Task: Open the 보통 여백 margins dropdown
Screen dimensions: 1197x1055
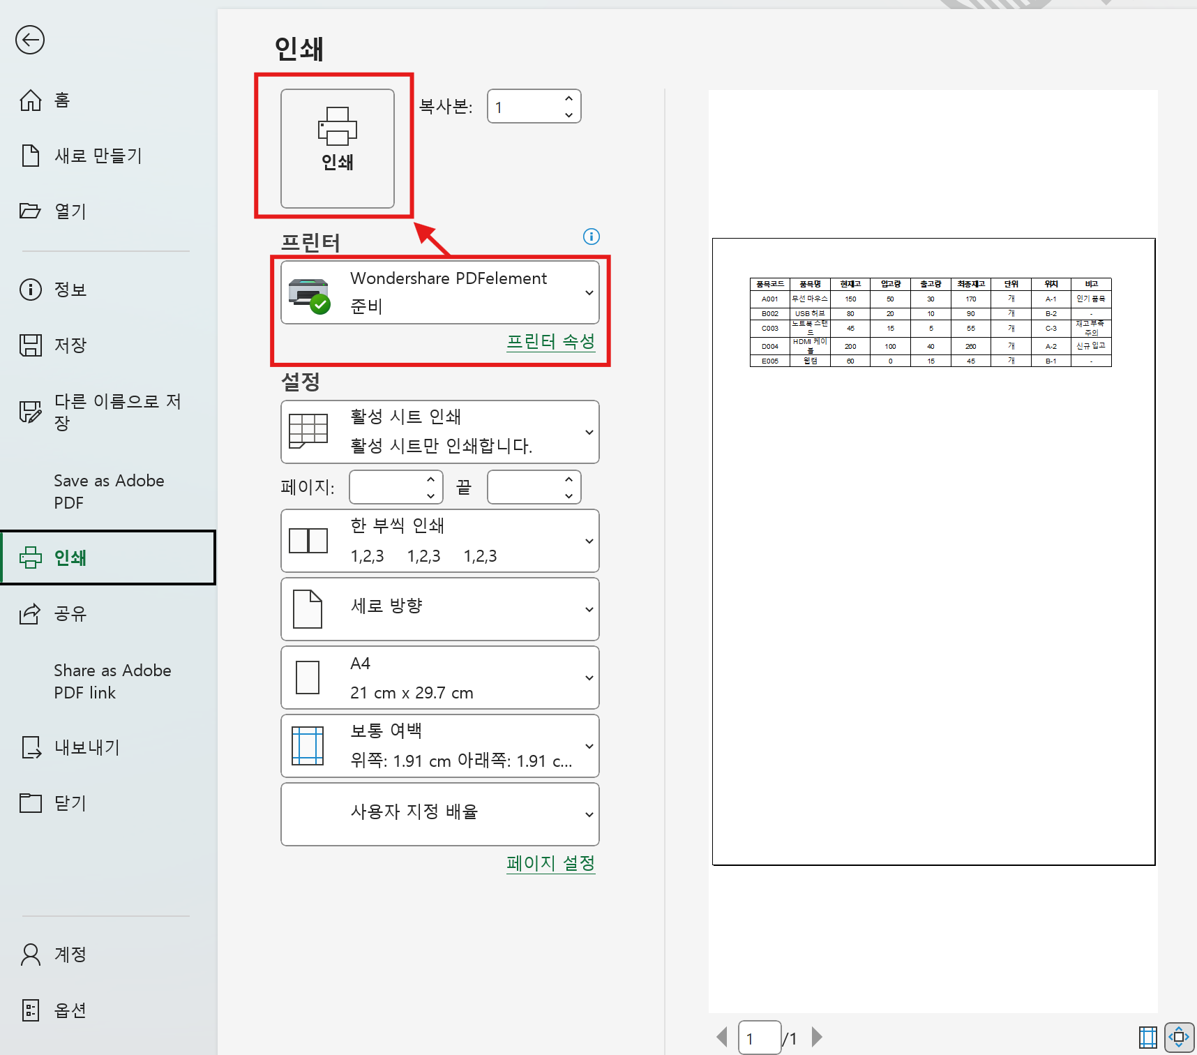Action: click(x=440, y=746)
